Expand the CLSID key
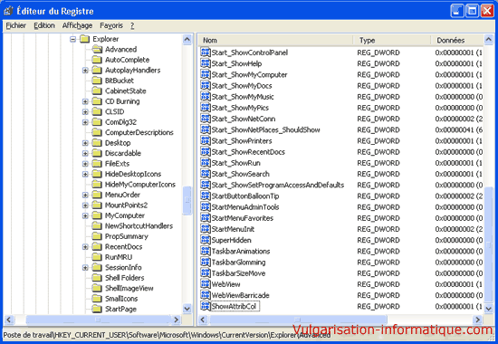The image size is (498, 344). (85, 112)
